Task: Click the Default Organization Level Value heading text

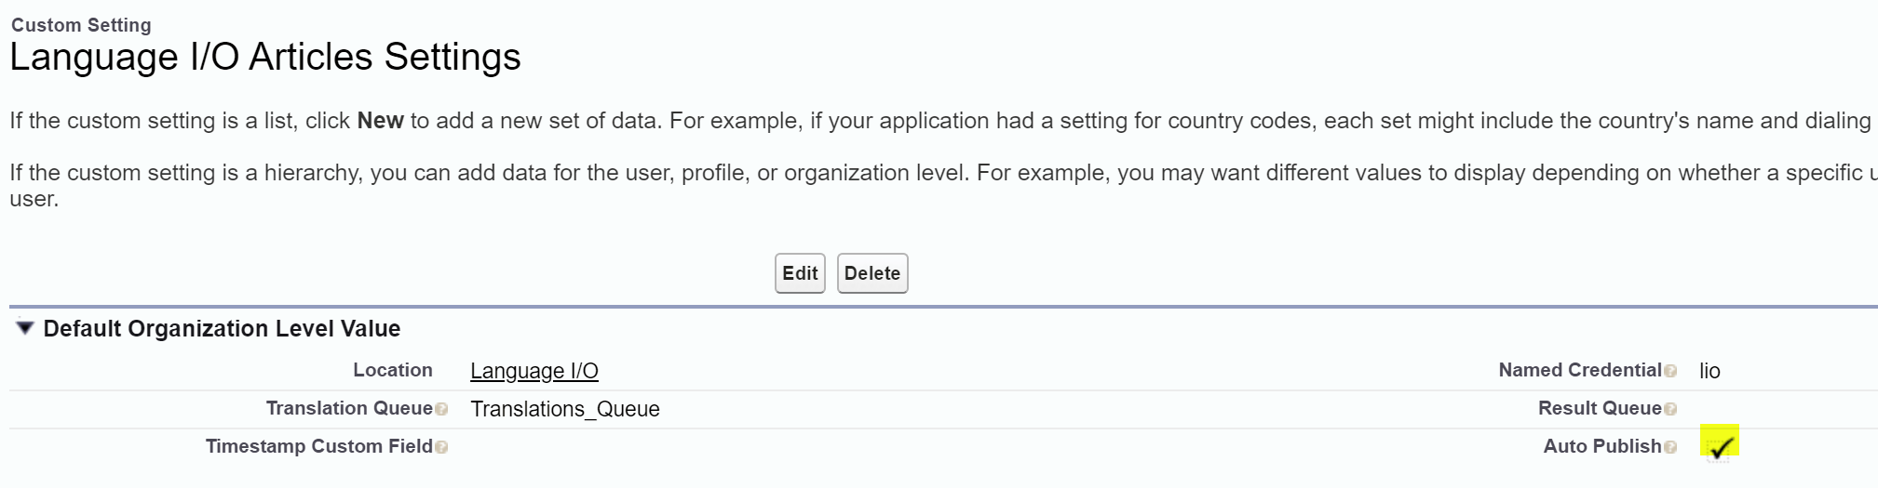Action: tap(222, 328)
